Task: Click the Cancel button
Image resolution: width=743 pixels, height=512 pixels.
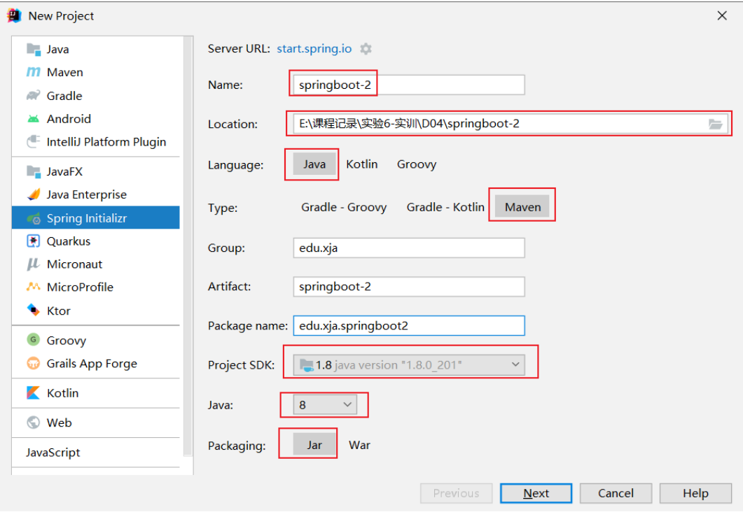Action: [x=616, y=493]
